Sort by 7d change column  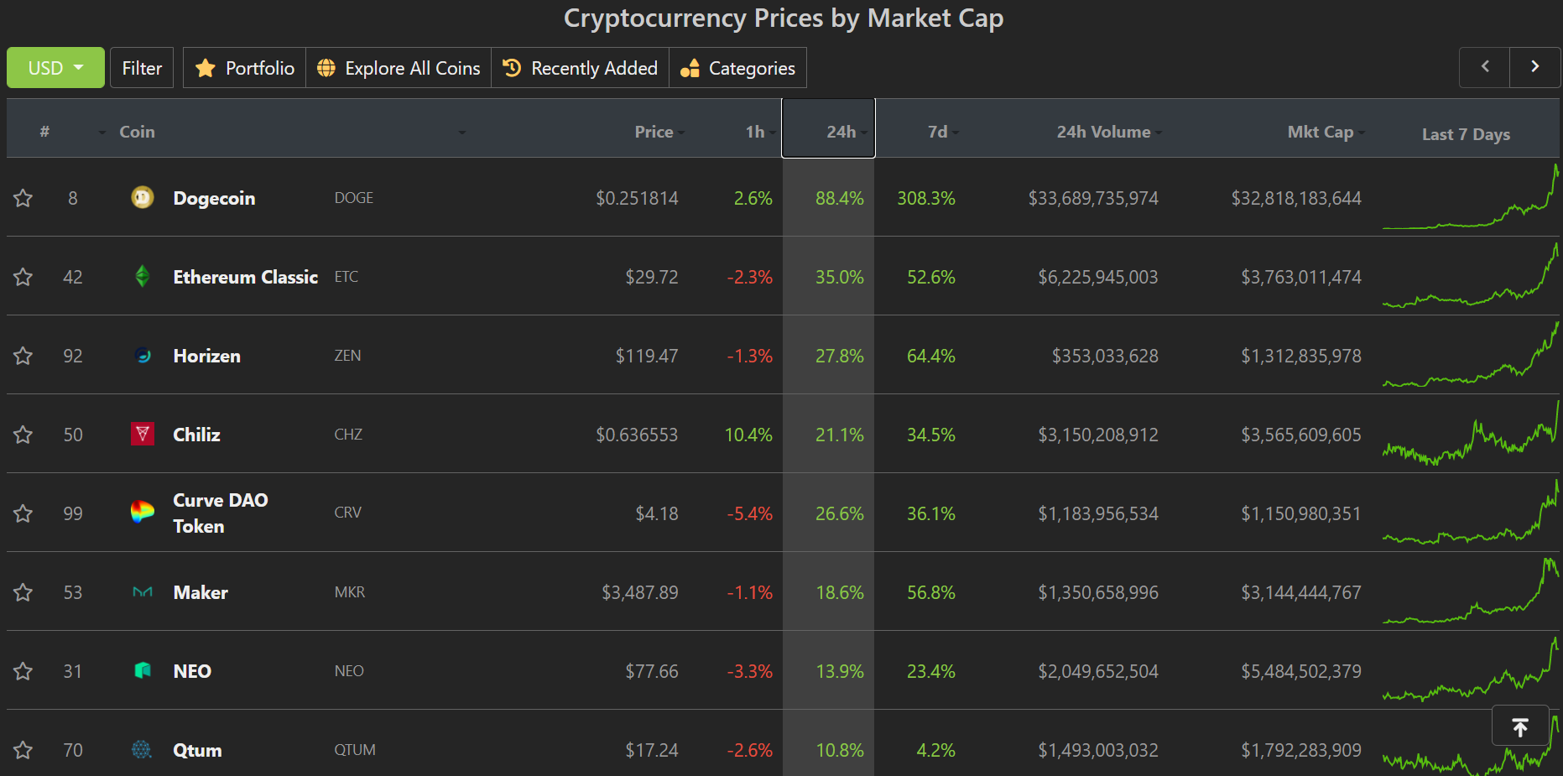click(937, 132)
